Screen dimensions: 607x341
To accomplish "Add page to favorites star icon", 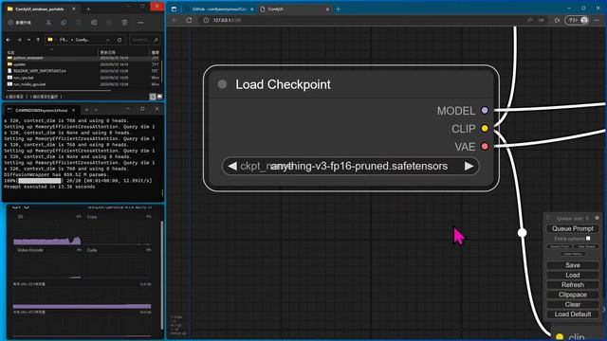I will pos(557,20).
